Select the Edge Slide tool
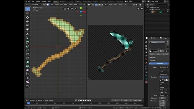The height and width of the screenshot is (109, 194). click(x=28, y=74)
